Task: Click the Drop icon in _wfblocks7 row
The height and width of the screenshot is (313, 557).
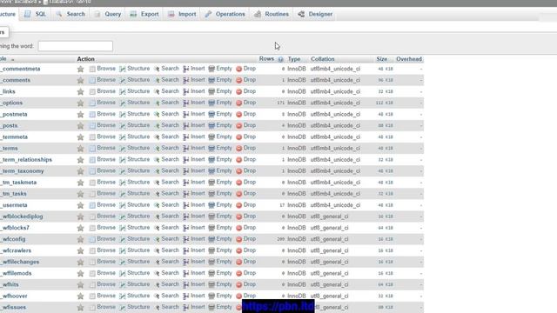Action: coord(239,228)
